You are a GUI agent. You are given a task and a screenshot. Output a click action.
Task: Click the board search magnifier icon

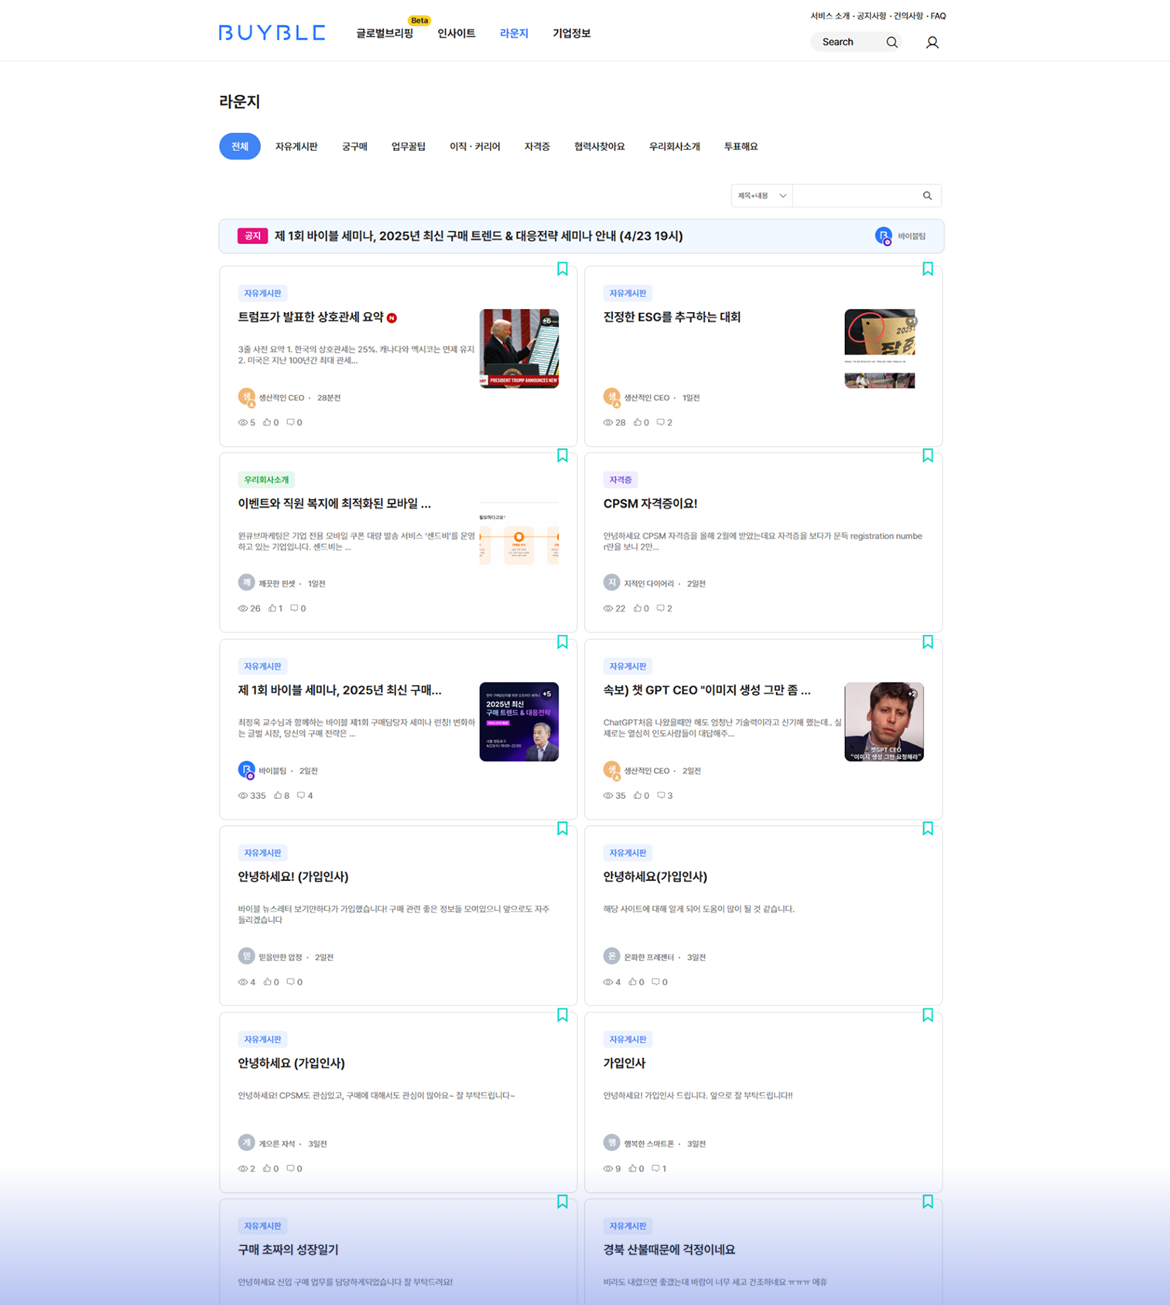click(927, 196)
